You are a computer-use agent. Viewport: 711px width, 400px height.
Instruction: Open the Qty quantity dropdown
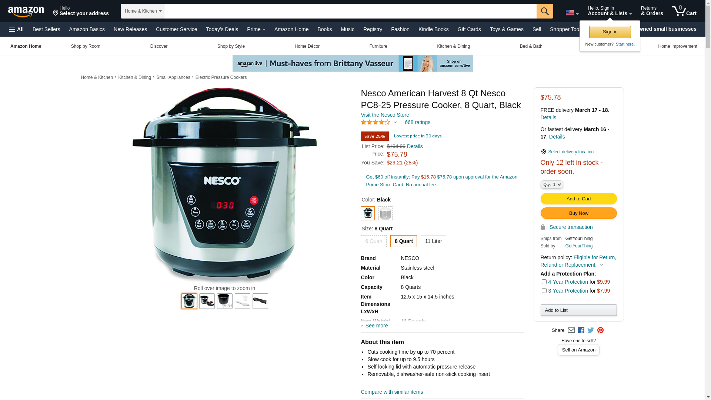point(552,184)
